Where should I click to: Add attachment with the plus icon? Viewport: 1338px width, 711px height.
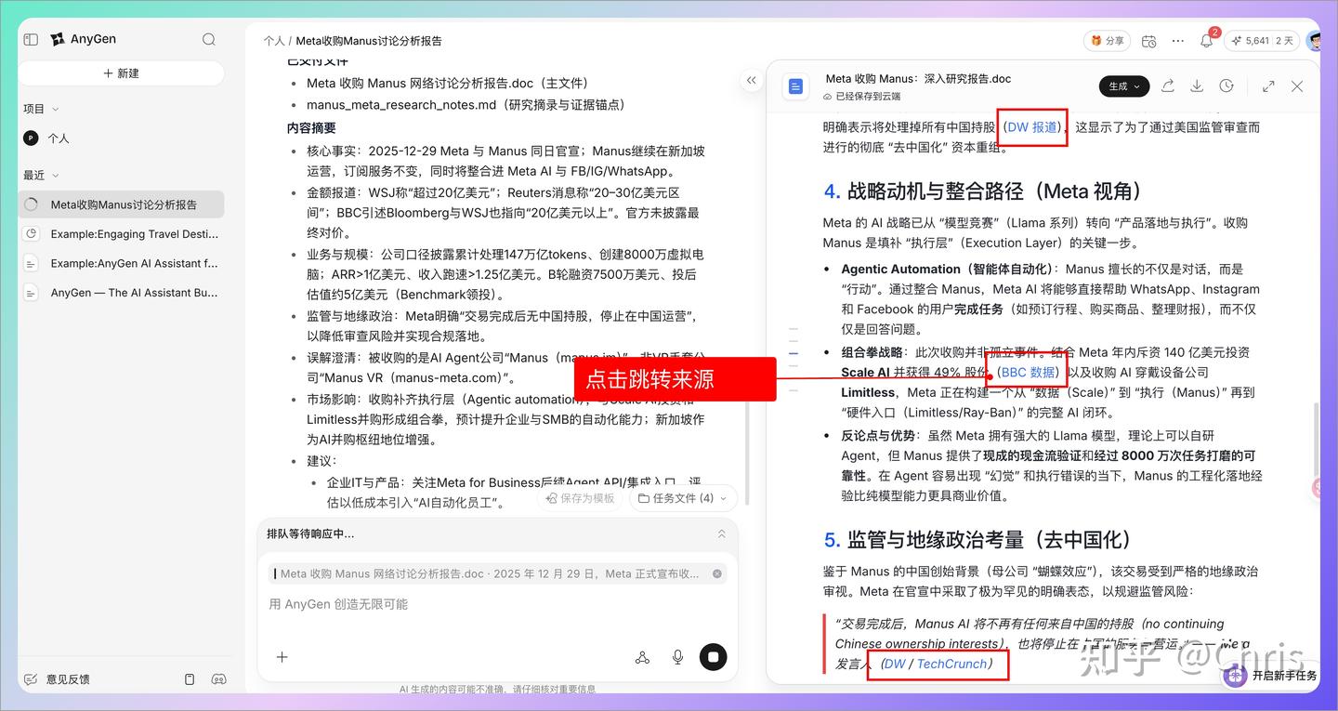point(282,657)
